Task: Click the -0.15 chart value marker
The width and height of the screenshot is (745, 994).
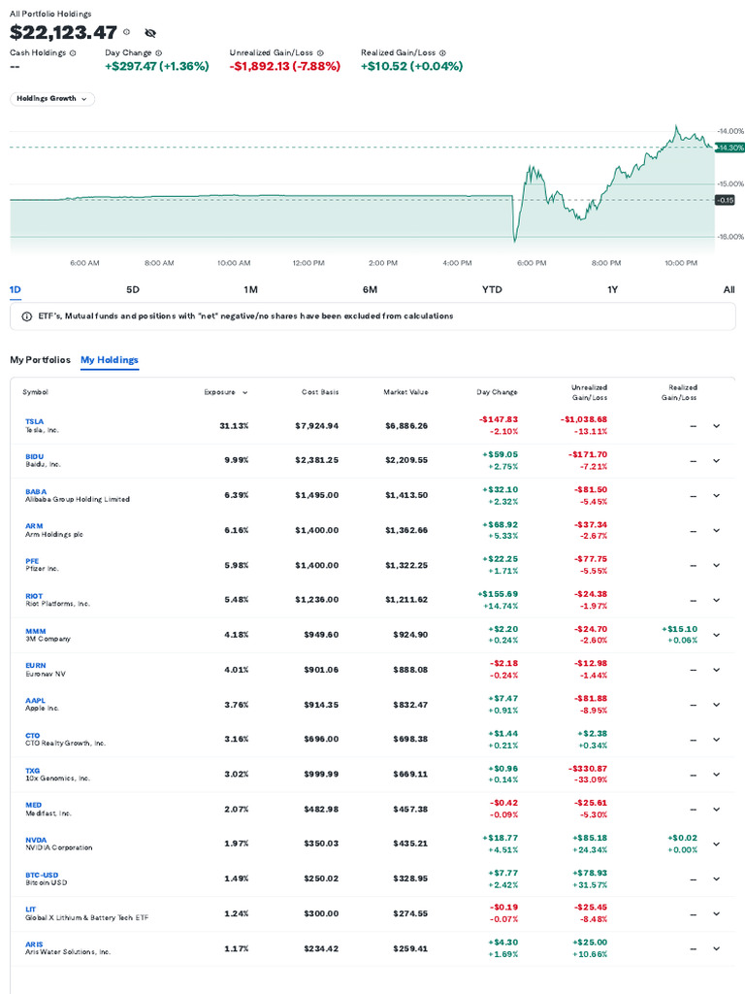Action: point(725,200)
